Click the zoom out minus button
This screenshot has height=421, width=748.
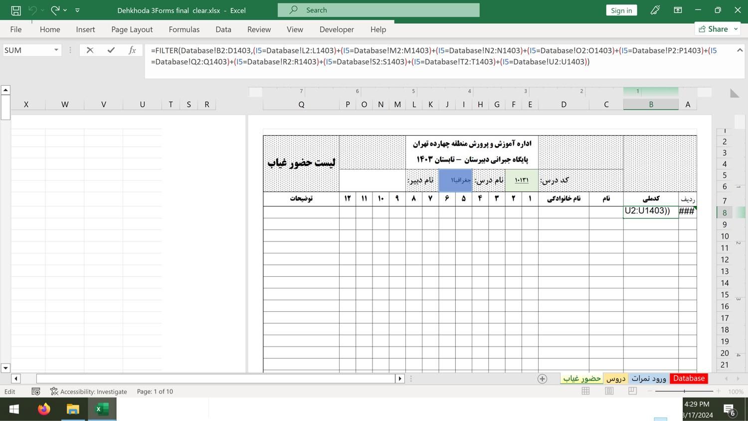click(650, 392)
